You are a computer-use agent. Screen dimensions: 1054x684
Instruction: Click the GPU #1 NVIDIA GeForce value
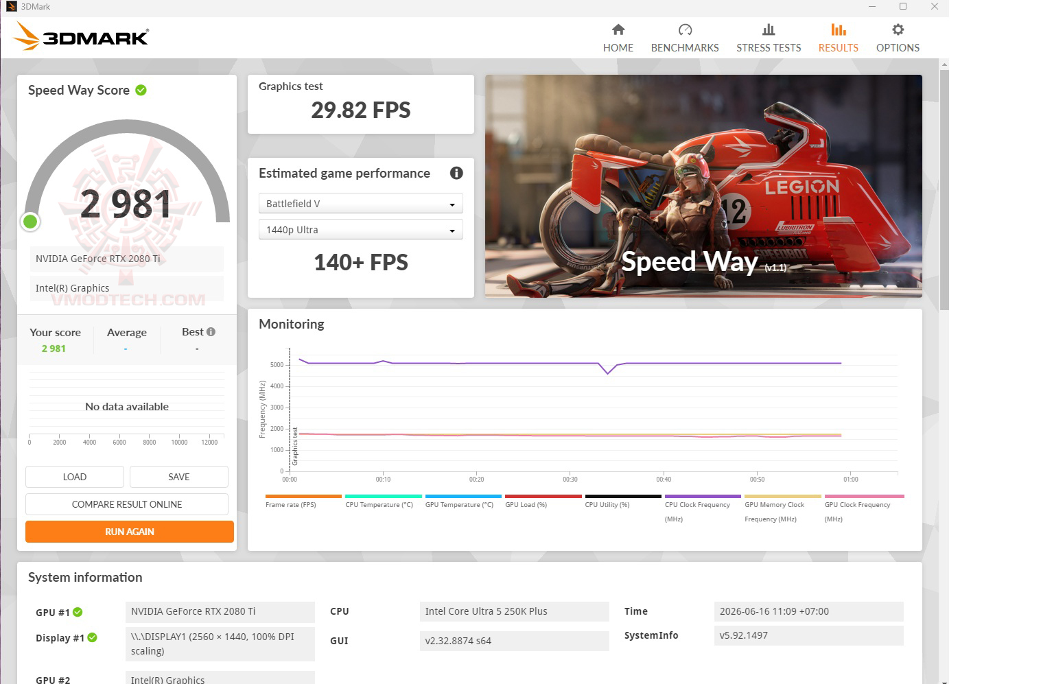click(220, 611)
